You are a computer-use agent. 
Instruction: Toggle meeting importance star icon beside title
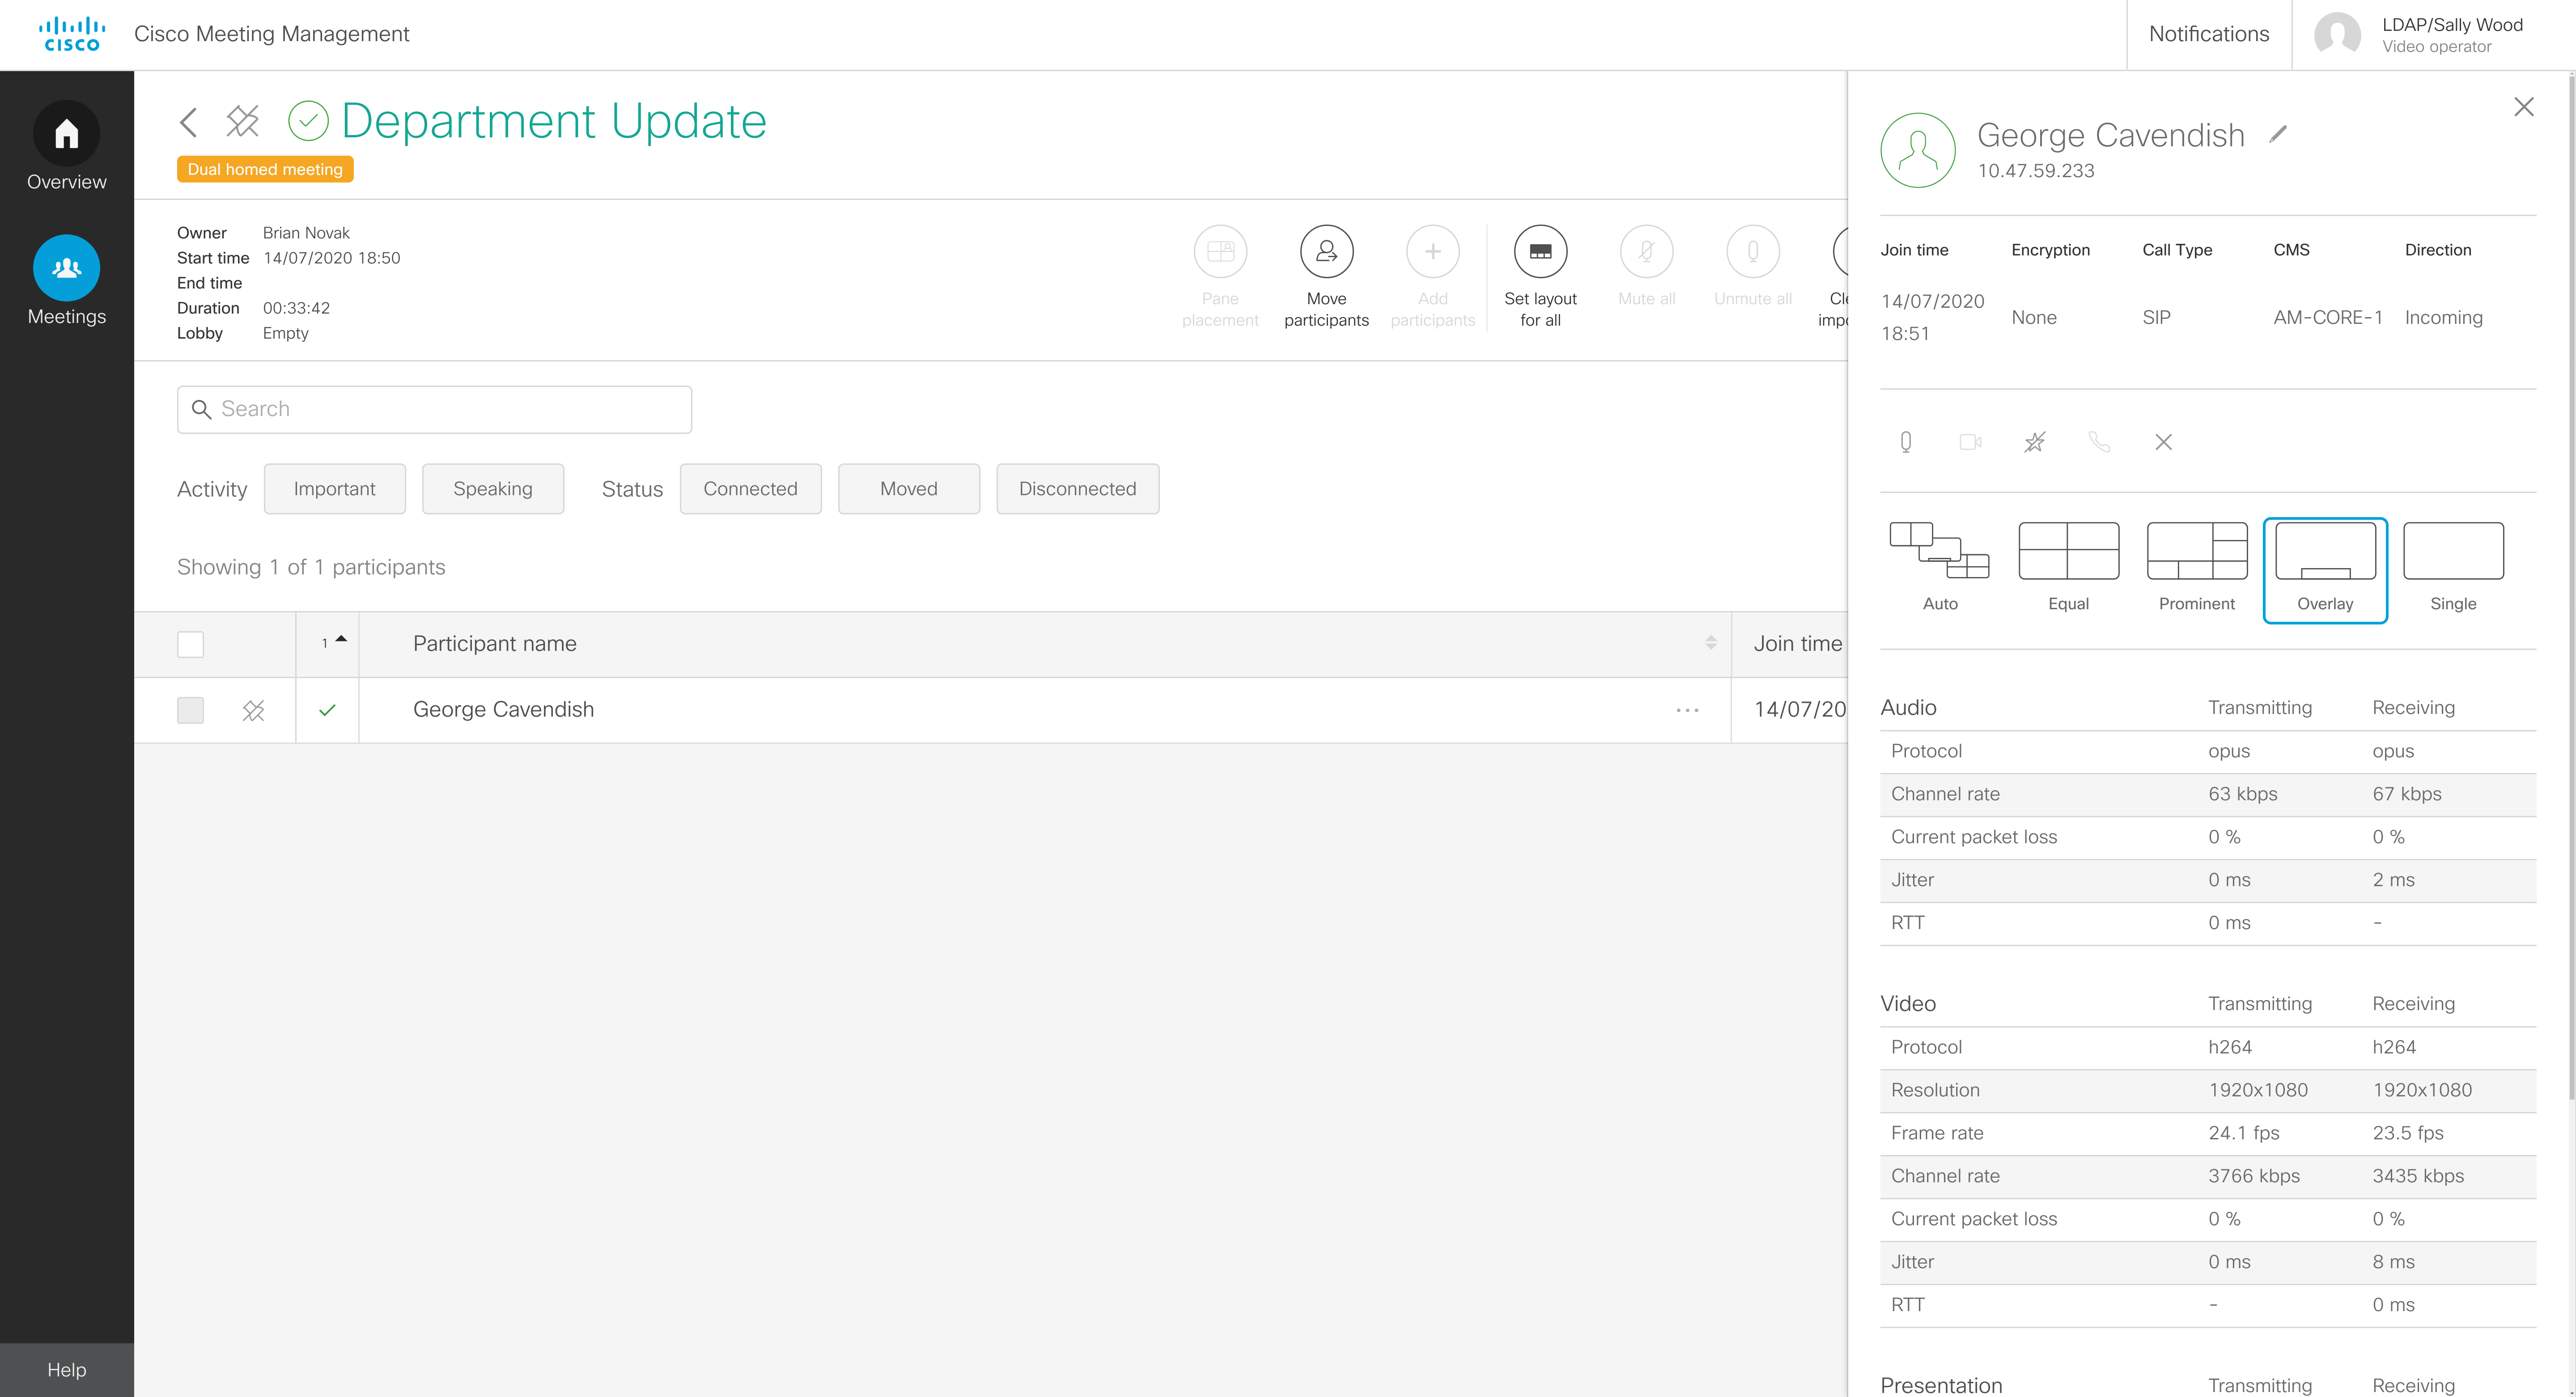[243, 121]
